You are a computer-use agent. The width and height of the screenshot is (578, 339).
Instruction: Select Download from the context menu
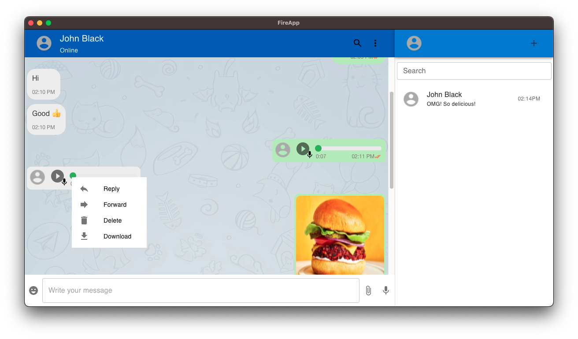117,236
